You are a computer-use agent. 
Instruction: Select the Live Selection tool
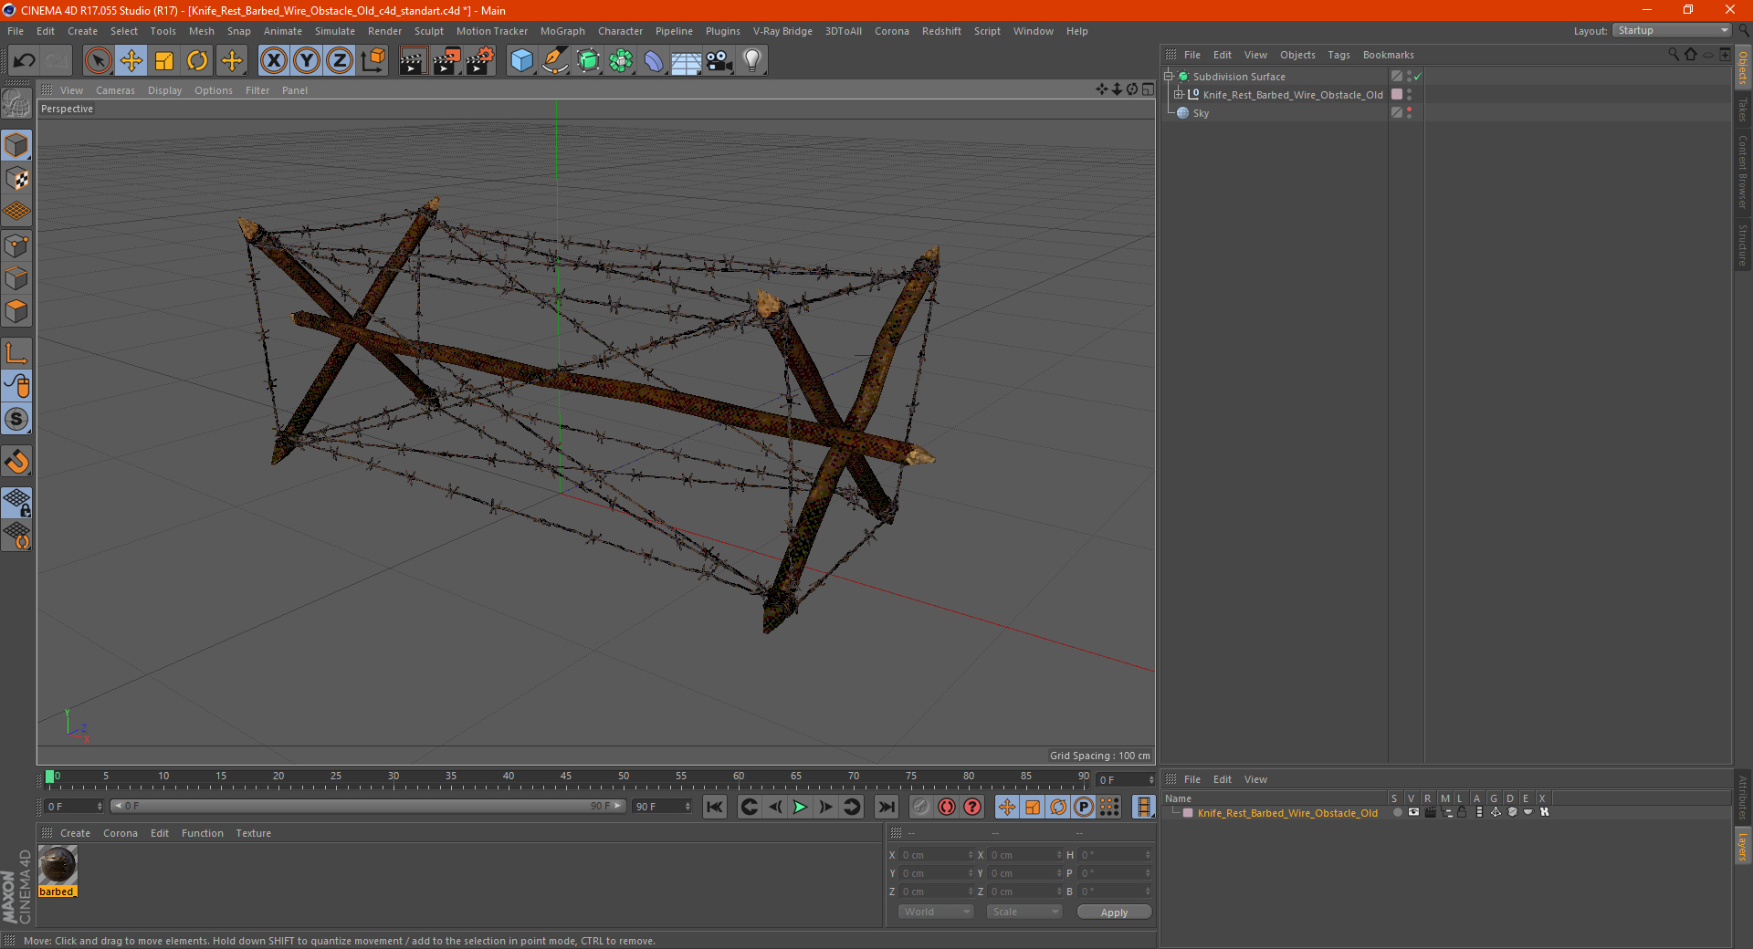tap(98, 61)
